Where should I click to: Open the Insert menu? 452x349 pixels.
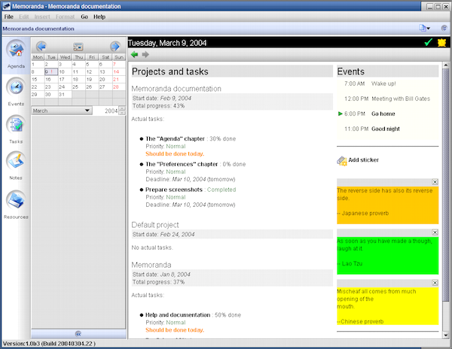coord(42,17)
